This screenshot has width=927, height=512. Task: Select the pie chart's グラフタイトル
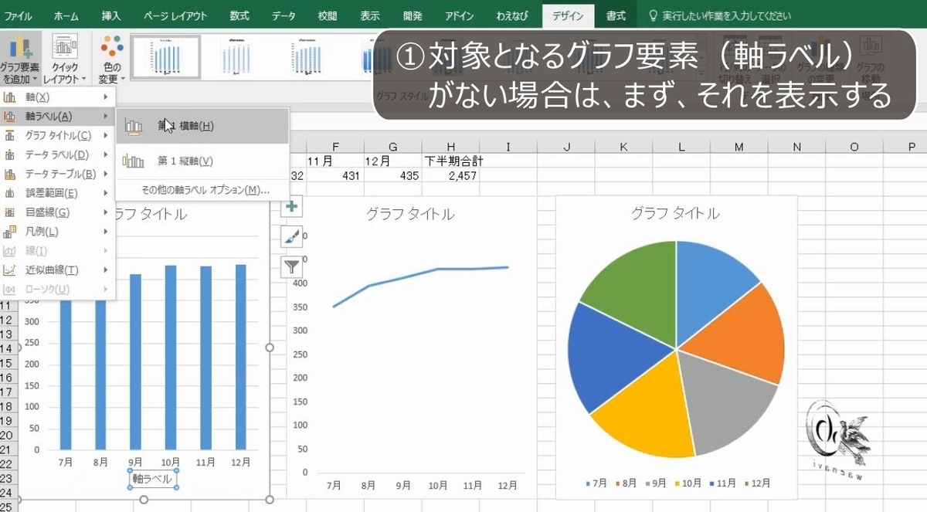click(675, 213)
